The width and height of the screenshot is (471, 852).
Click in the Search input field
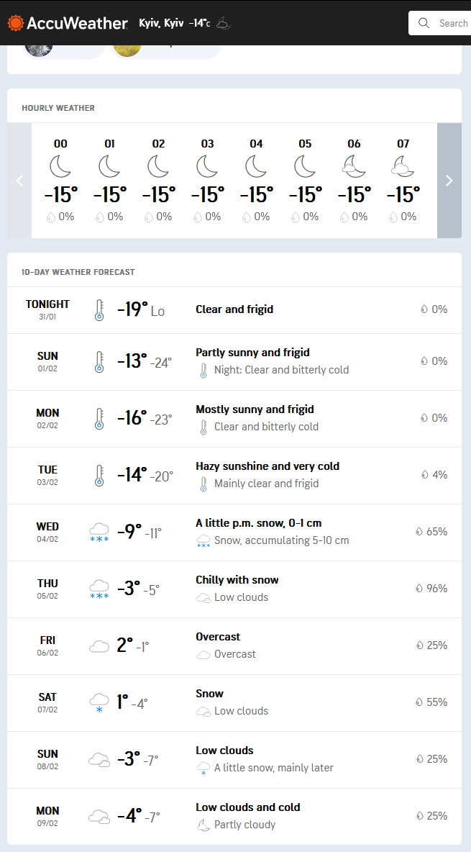click(453, 23)
